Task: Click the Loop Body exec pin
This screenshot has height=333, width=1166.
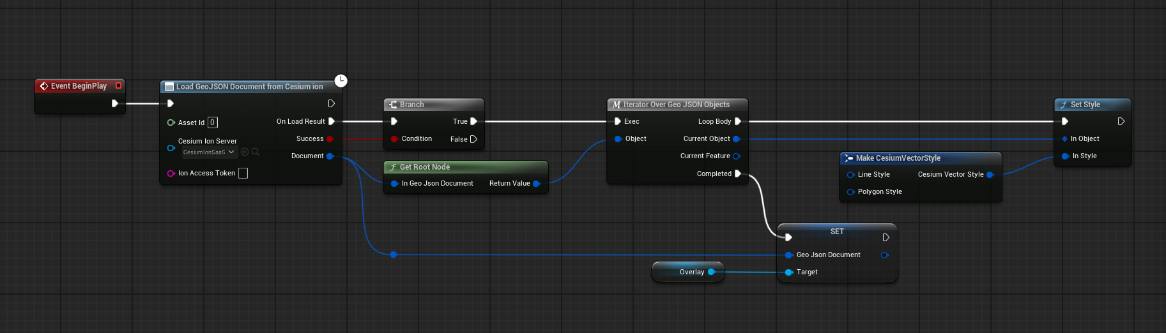Action: coord(737,121)
